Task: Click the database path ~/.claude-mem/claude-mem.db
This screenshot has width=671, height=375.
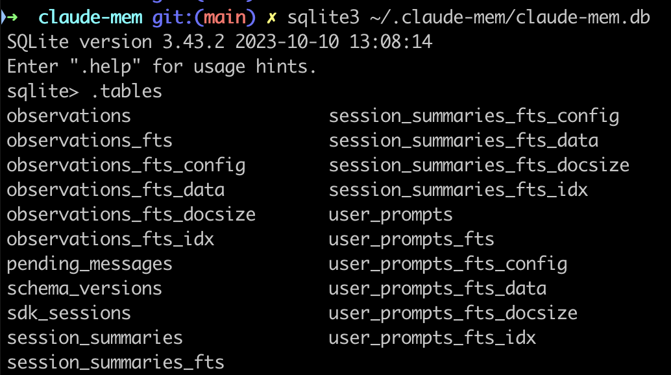Action: (x=510, y=18)
